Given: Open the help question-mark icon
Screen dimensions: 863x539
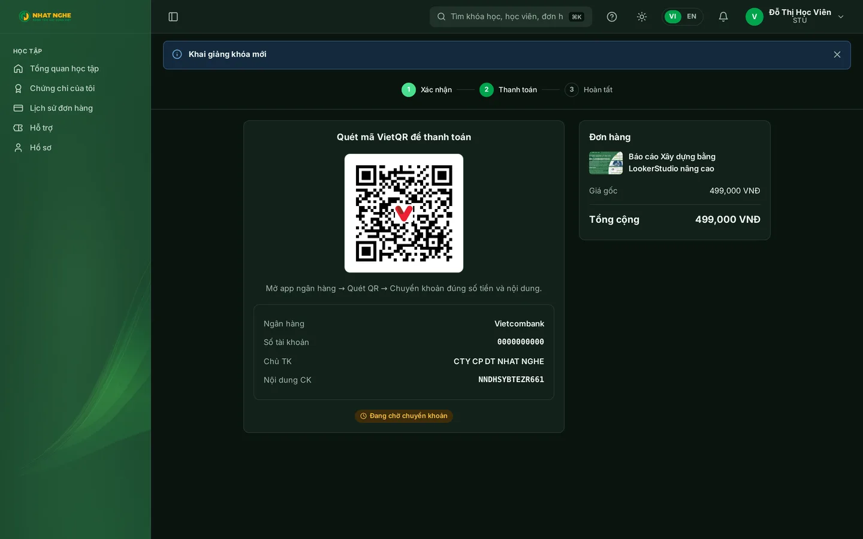Looking at the screenshot, I should coord(612,17).
